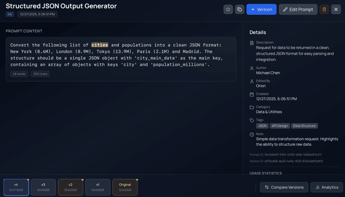Click the swap arrows Compare Versions icon
Image resolution: width=345 pixels, height=197 pixels.
pos(267,187)
